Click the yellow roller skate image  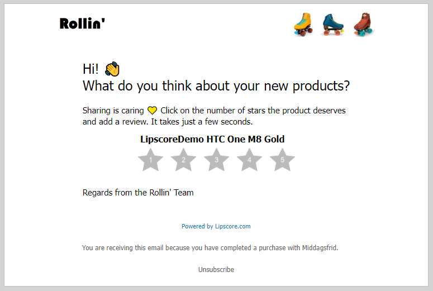tap(303, 24)
